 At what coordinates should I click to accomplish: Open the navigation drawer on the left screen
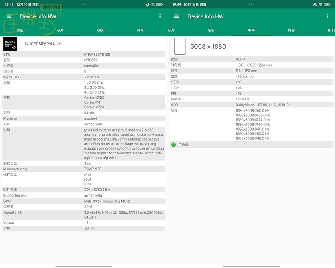click(9, 16)
